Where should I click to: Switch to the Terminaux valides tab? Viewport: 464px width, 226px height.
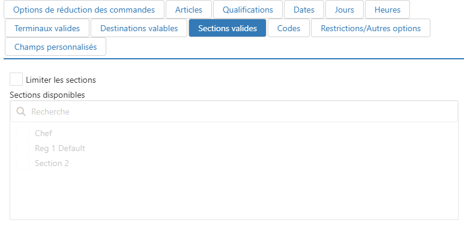(47, 28)
